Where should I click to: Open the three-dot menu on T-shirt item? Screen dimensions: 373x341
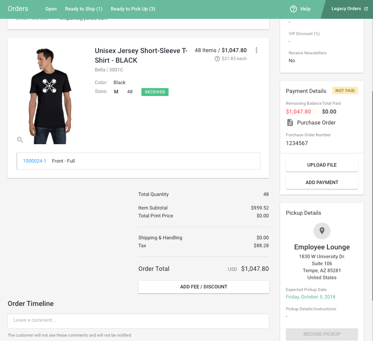click(x=257, y=50)
